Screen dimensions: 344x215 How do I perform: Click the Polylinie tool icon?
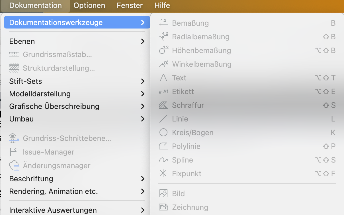point(163,146)
